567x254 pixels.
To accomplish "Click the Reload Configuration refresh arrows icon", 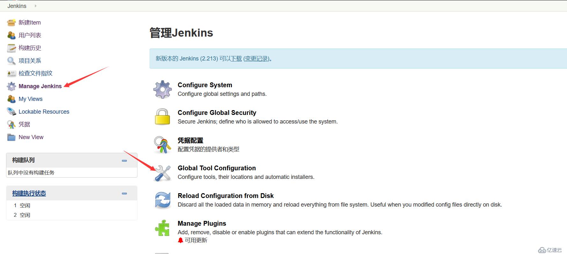I will pyautogui.click(x=163, y=200).
